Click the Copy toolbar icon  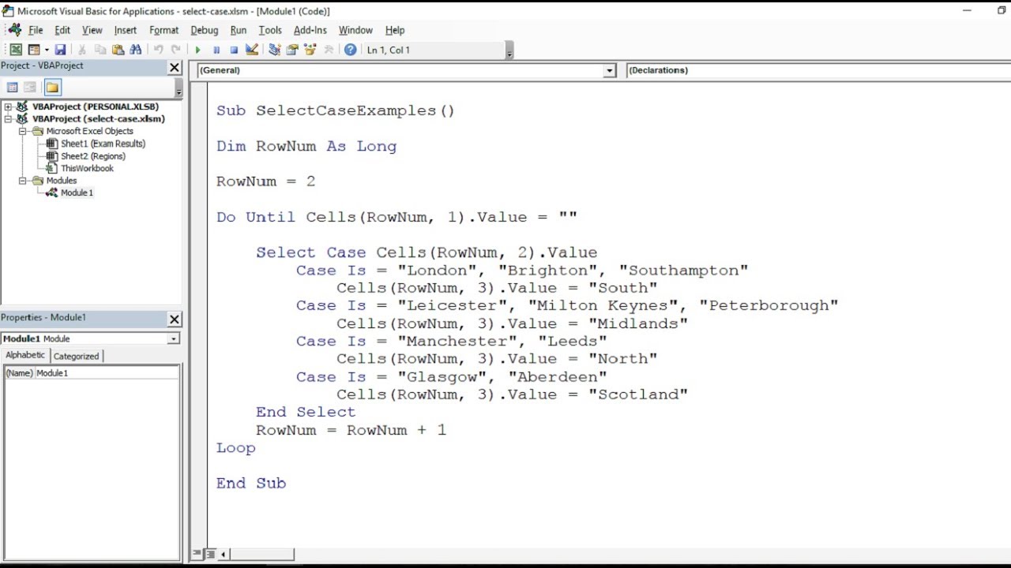coord(100,50)
